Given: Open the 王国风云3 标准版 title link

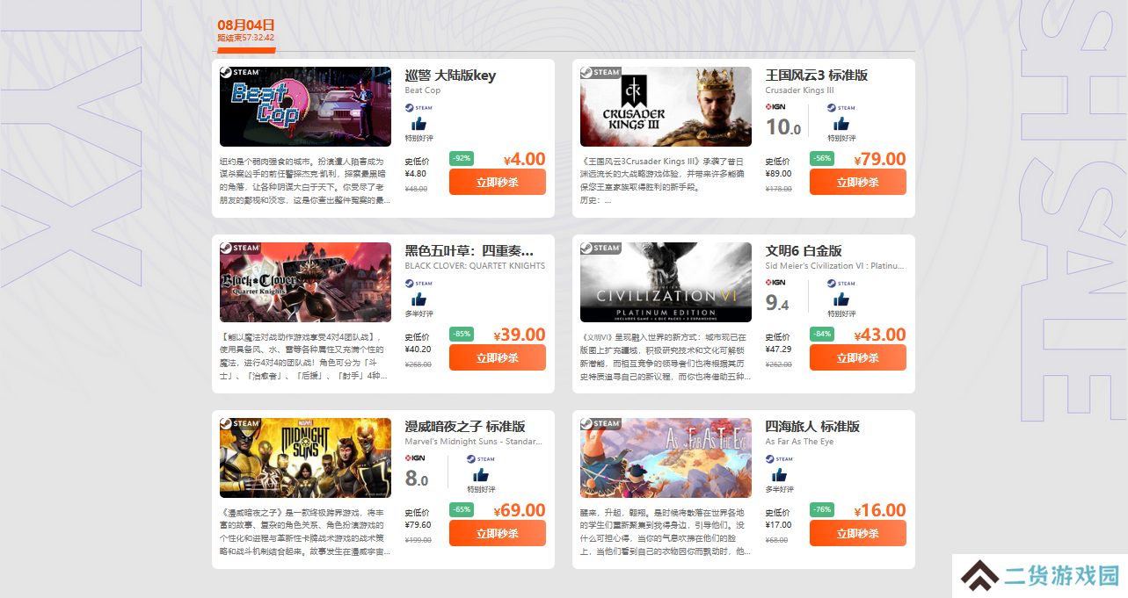Looking at the screenshot, I should click(817, 76).
